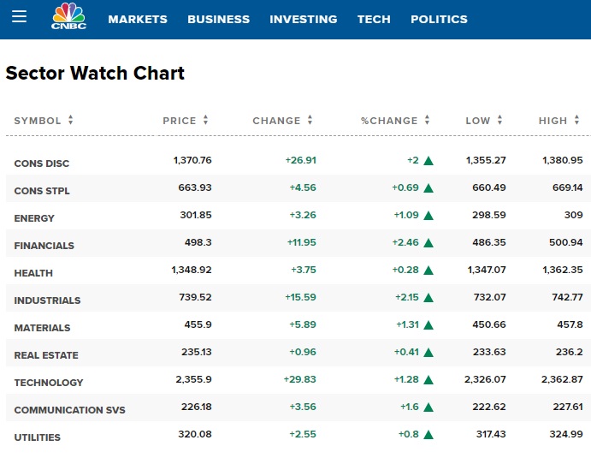Click the green up arrow for COMMUNICATION SVS
This screenshot has width=591, height=458.
click(428, 407)
